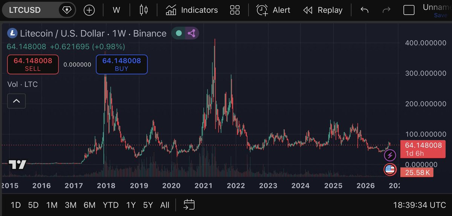Open the candlestick chart style menu
This screenshot has height=216, width=452.
tap(144, 10)
